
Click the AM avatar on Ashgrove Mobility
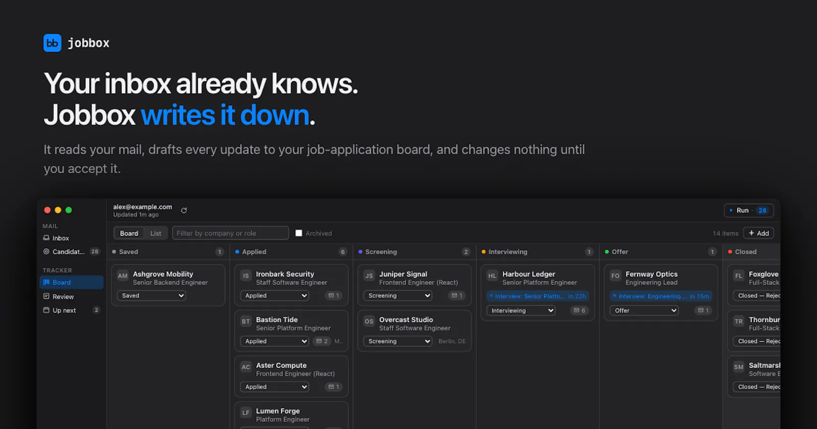point(123,276)
